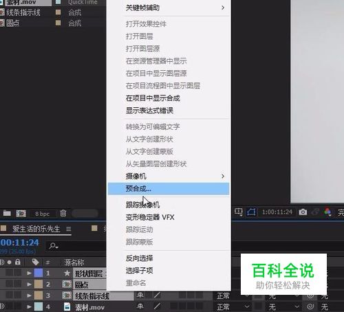Click the timeline search field
This screenshot has height=312, width=344.
[76, 246]
